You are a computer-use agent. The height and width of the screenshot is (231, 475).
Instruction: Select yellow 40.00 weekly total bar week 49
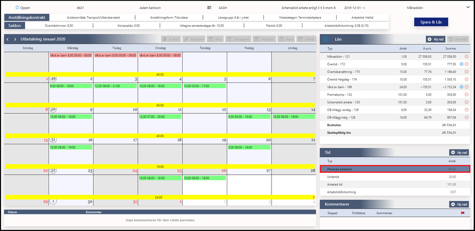click(x=160, y=74)
